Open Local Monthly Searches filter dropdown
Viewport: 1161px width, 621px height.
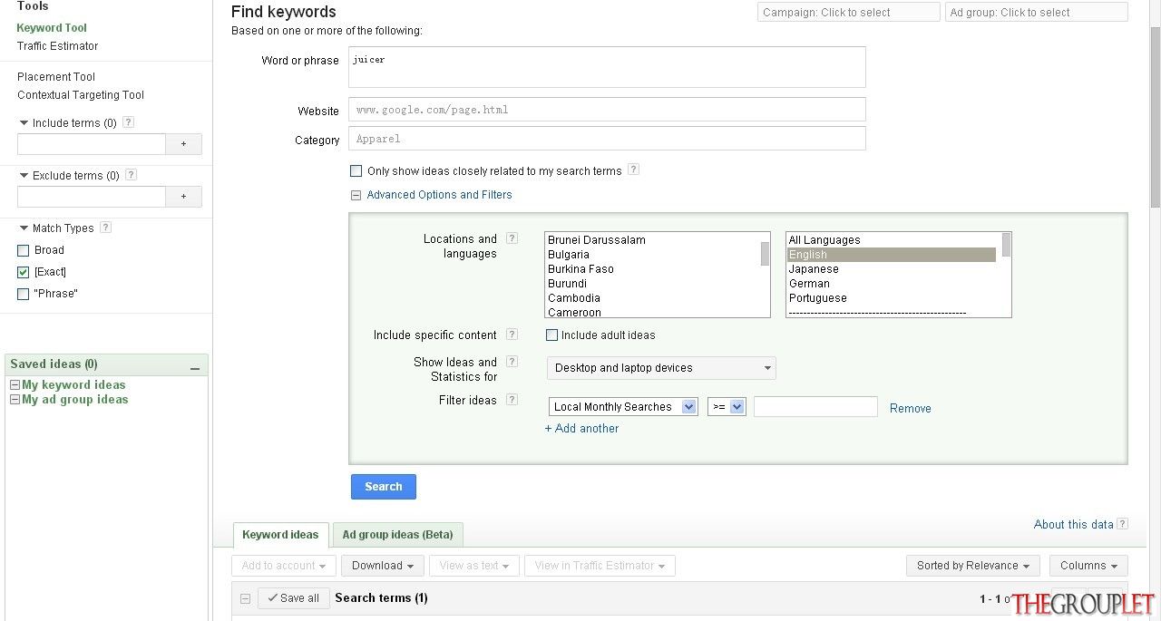point(623,407)
